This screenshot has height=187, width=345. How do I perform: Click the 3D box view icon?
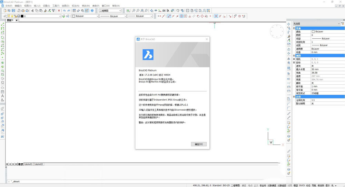tap(178, 11)
